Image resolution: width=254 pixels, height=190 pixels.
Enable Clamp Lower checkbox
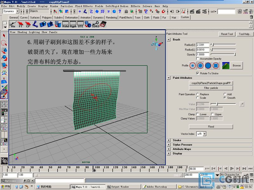197,114
